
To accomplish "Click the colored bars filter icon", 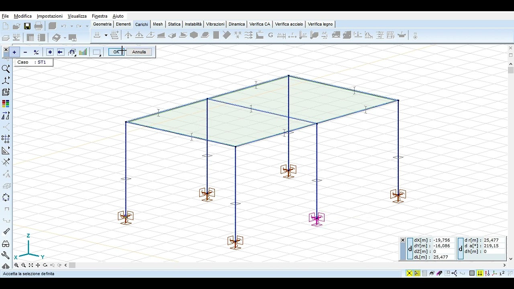I will click(83, 52).
